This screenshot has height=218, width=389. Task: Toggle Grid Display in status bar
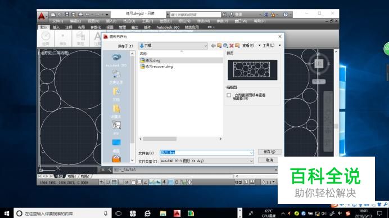[x=114, y=182]
